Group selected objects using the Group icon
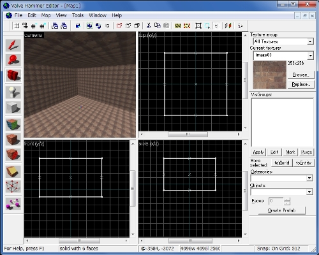This screenshot has height=255, width=319. pyautogui.click(x=89, y=26)
